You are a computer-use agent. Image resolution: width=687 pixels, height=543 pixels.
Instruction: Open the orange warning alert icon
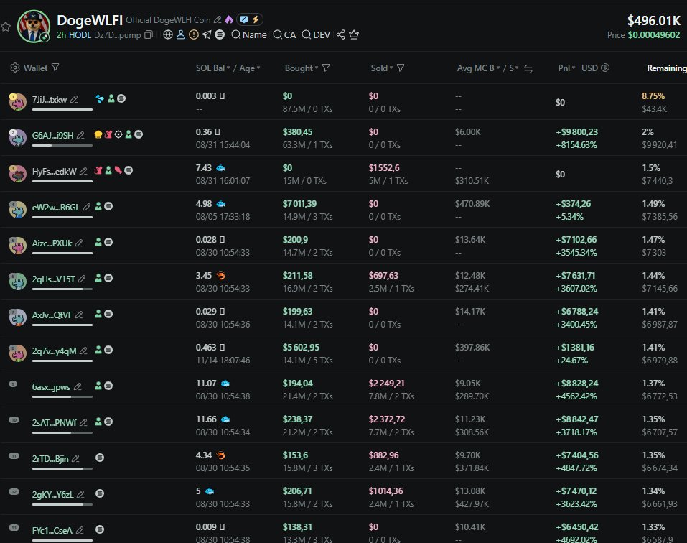coord(194,34)
